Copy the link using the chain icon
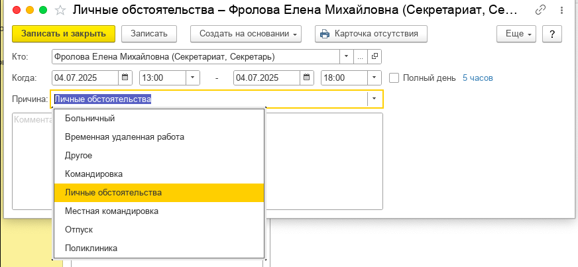Screen dimensions: 578x267 [541, 11]
